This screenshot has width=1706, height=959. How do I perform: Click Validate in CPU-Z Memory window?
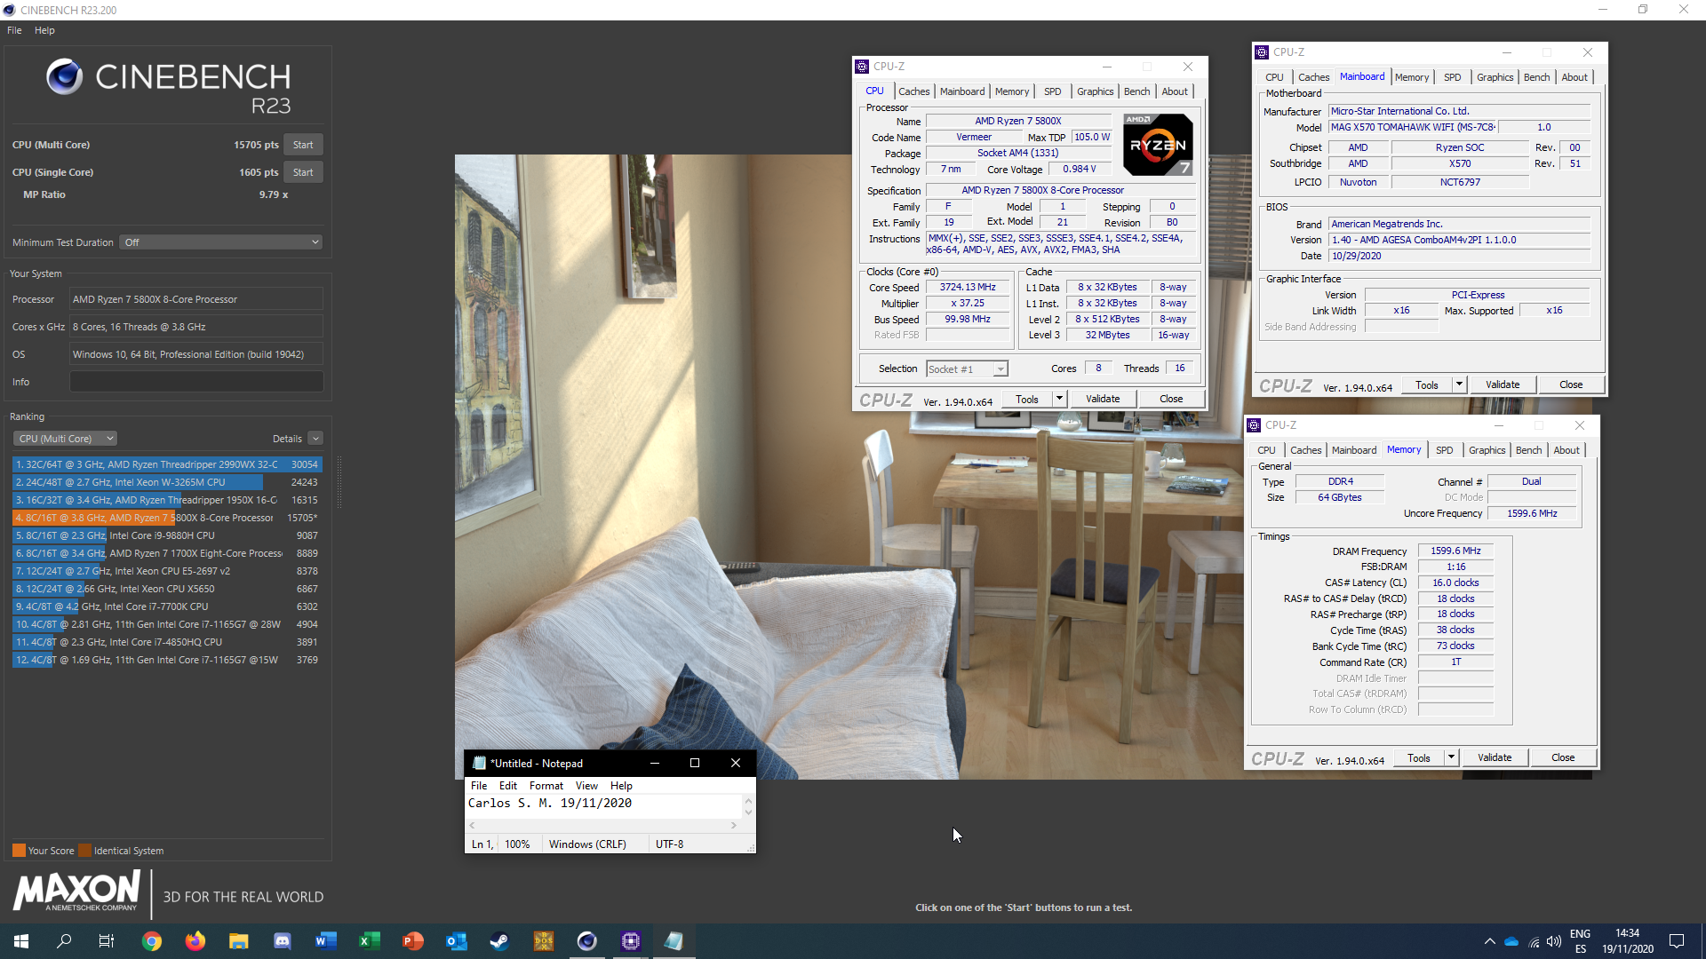click(1495, 758)
